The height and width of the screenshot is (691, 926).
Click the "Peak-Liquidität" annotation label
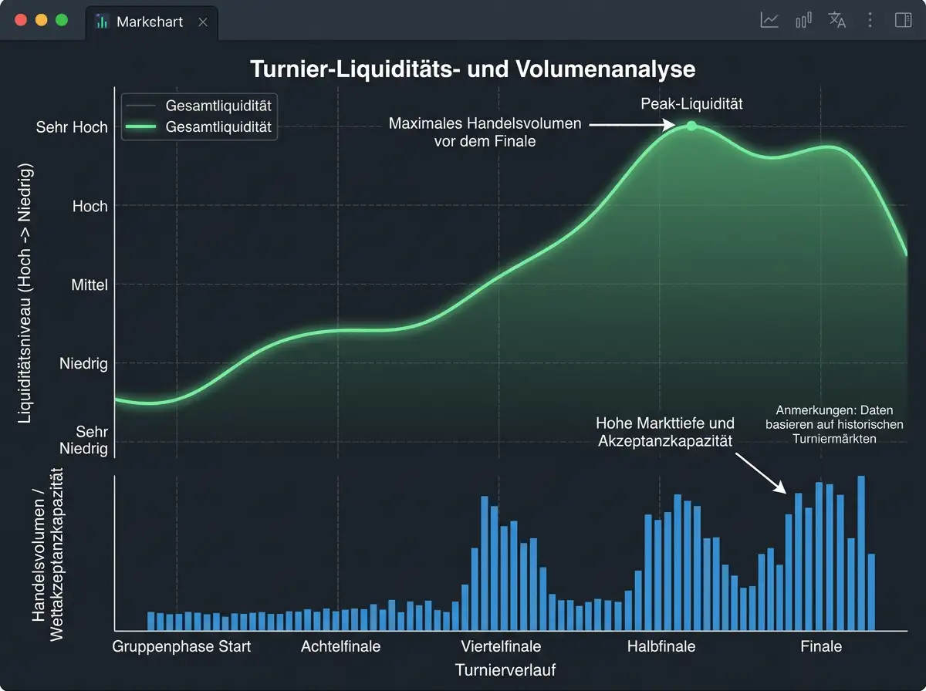691,103
